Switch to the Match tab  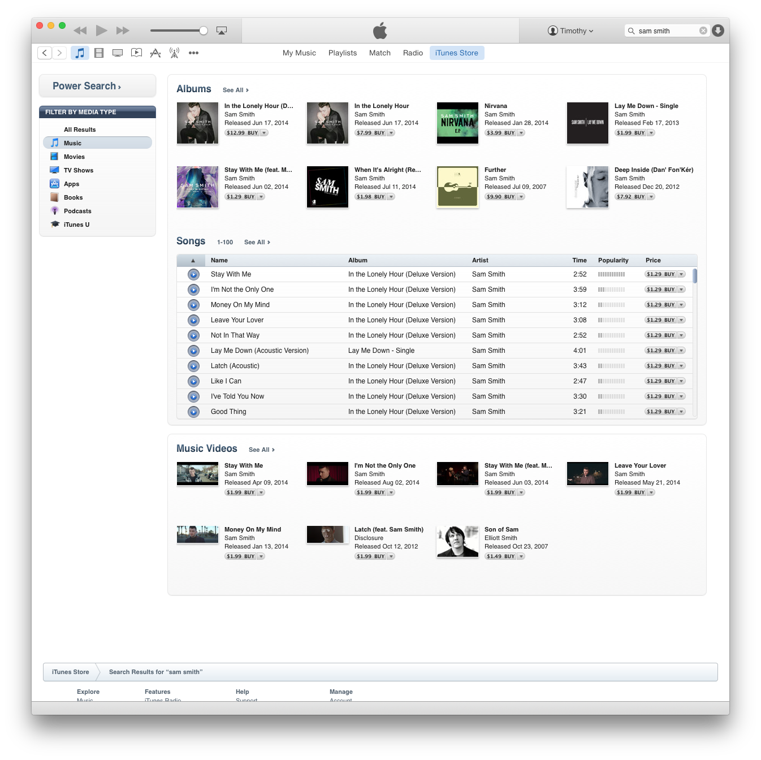point(380,53)
